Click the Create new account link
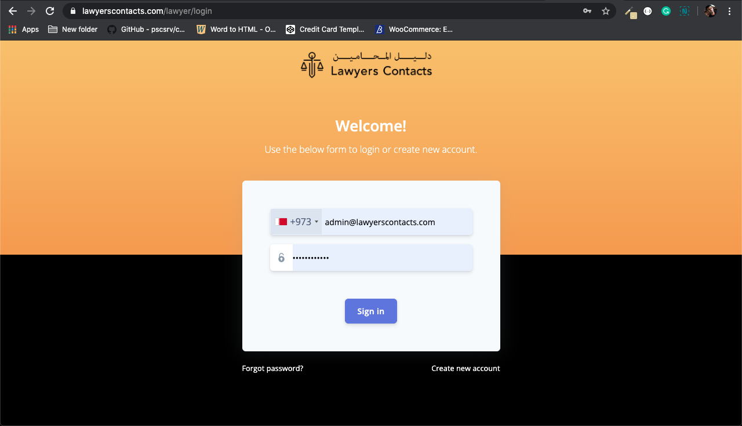 pos(465,369)
